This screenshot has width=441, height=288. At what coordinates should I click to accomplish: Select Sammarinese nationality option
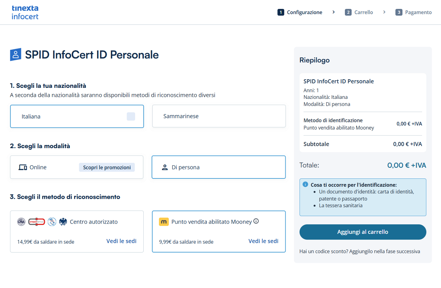219,116
